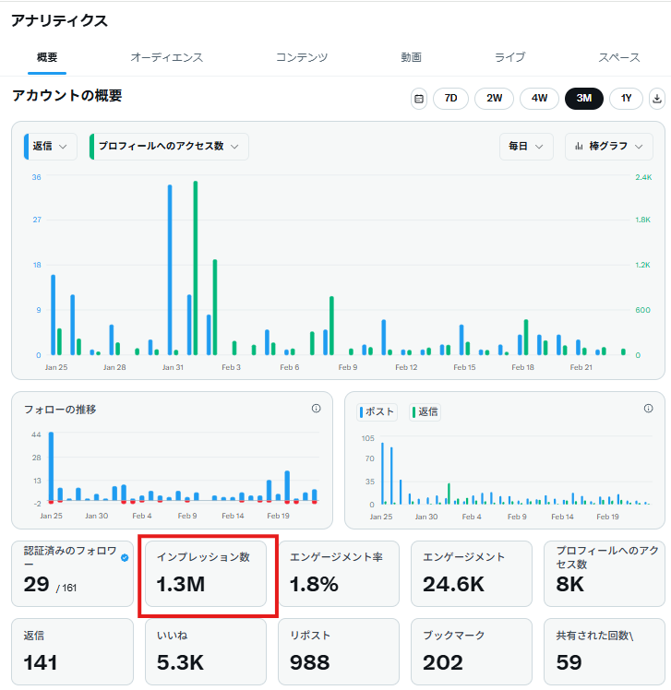Download analytics data with the download icon

[657, 99]
